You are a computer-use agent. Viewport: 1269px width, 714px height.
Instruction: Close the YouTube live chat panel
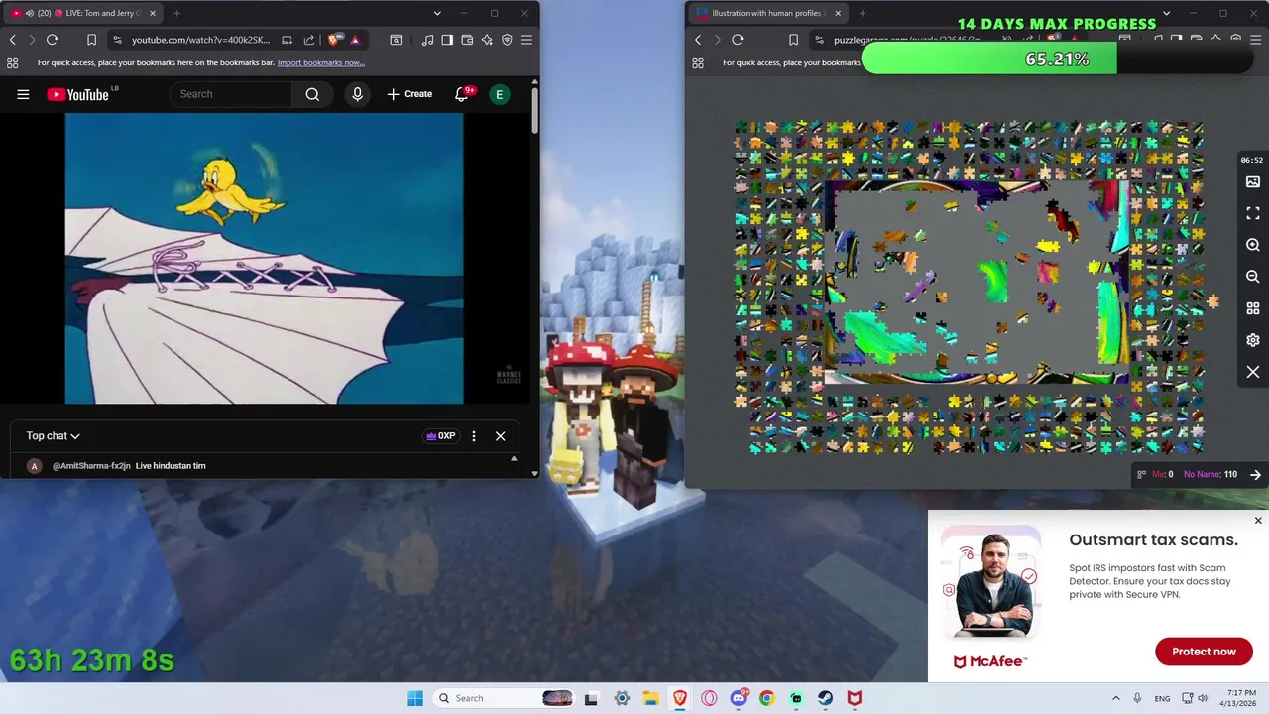(x=501, y=436)
